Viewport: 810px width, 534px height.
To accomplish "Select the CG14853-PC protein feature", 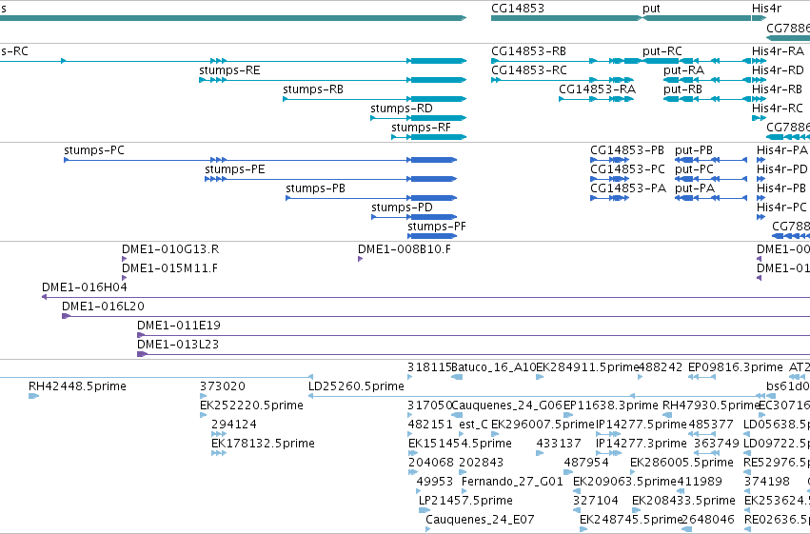I will (609, 179).
